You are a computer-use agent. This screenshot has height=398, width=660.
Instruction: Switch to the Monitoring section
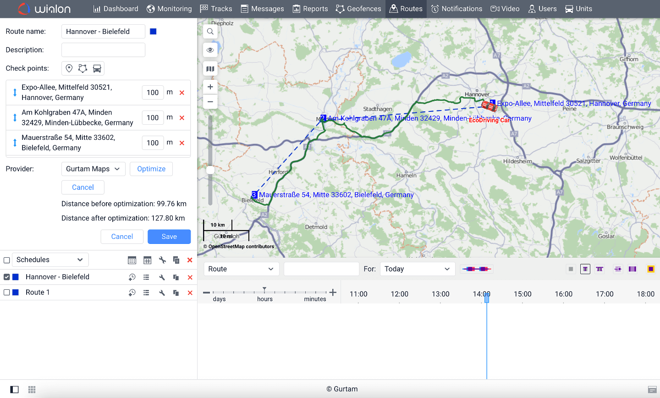(x=169, y=9)
